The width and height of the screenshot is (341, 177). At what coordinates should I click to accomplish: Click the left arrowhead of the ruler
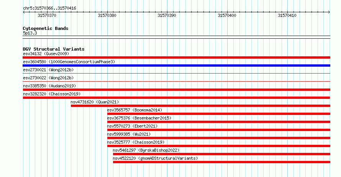click(24, 12)
